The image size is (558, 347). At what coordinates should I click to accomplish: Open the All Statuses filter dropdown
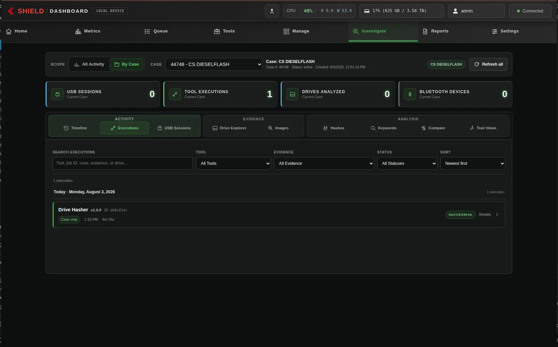407,163
